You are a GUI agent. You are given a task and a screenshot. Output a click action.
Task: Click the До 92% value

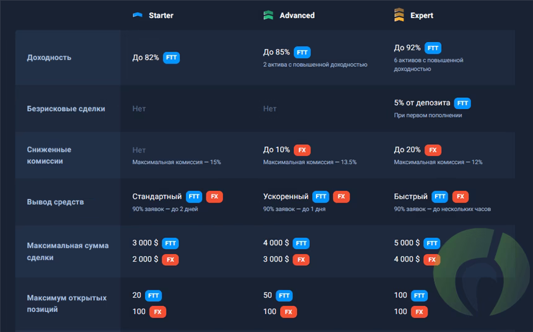coord(407,48)
